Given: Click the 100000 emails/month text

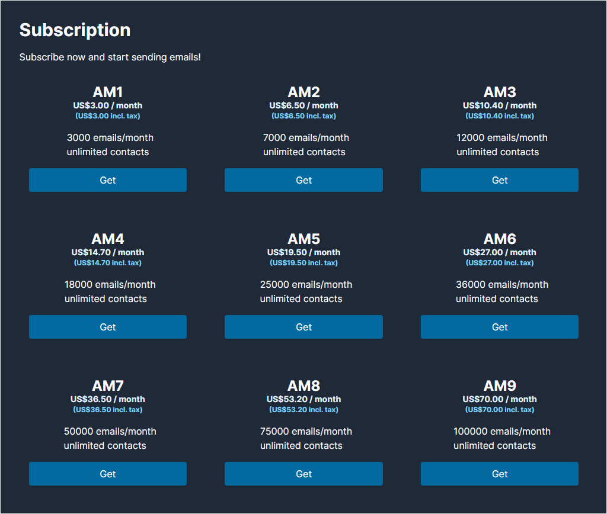Looking at the screenshot, I should point(501,432).
